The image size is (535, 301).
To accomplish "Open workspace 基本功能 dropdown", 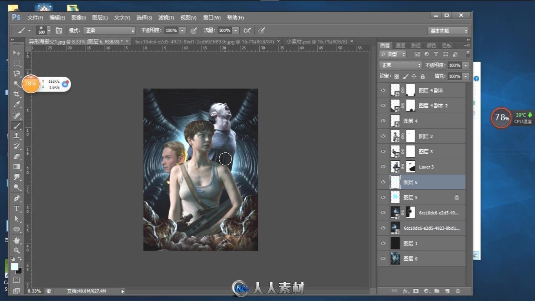I will click(448, 31).
